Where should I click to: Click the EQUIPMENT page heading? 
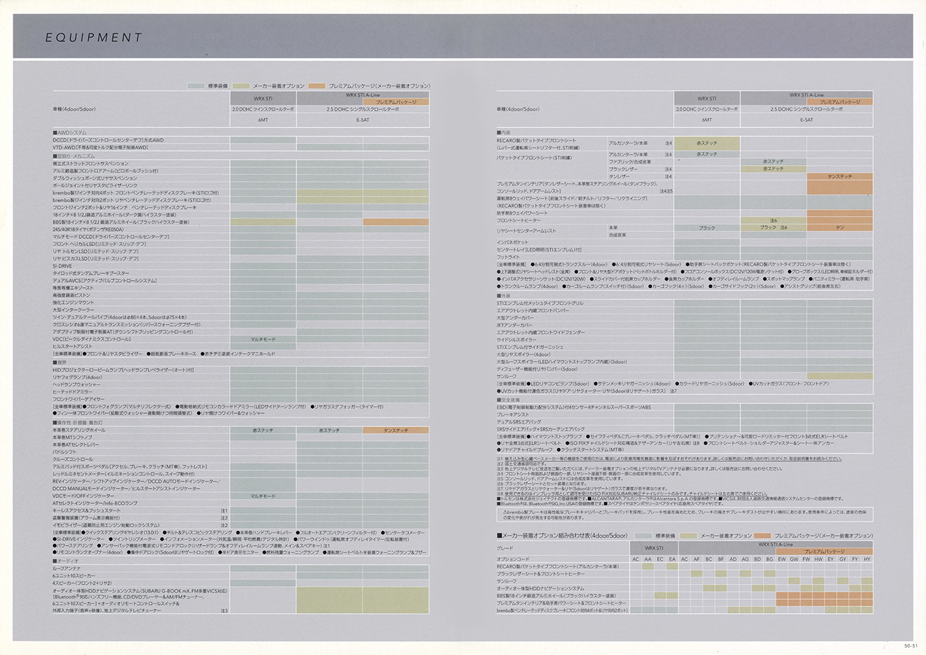pos(93,38)
